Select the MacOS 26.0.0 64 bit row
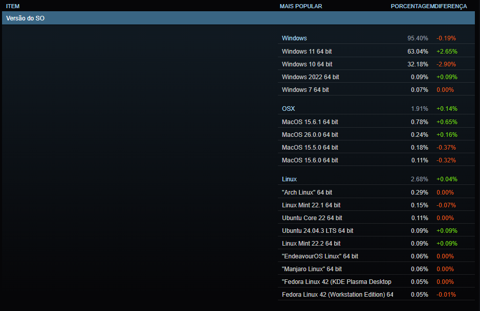Screen dimensions: 480x311 click(x=310, y=135)
